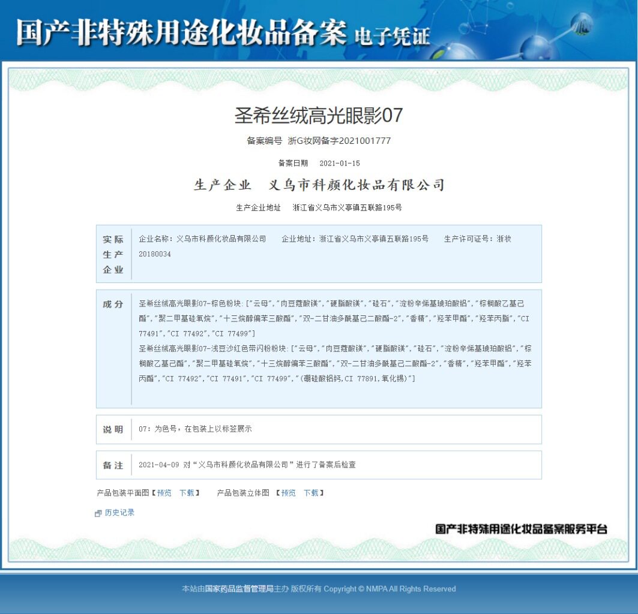638x614 pixels.
Task: Select the filing number 浙G妆网备字2021001777
Action: pos(339,141)
